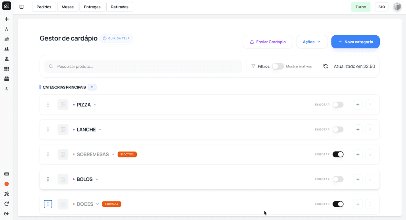This screenshot has height=220, width=406.
Task: Open the Guia da Tela help link
Action: tap(116, 38)
